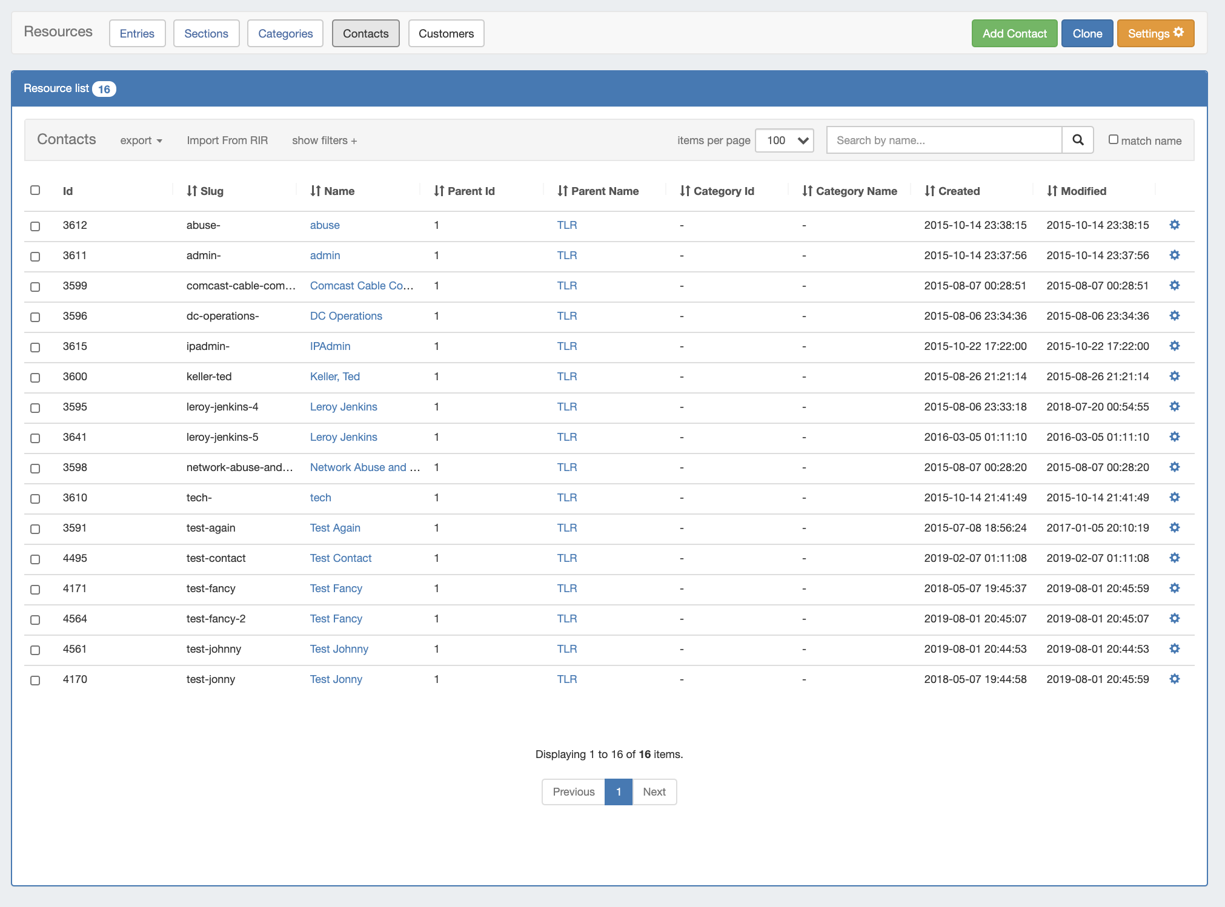The height and width of the screenshot is (907, 1225).
Task: Select checkbox for contact 3615 IPAdmin
Action: tap(35, 347)
